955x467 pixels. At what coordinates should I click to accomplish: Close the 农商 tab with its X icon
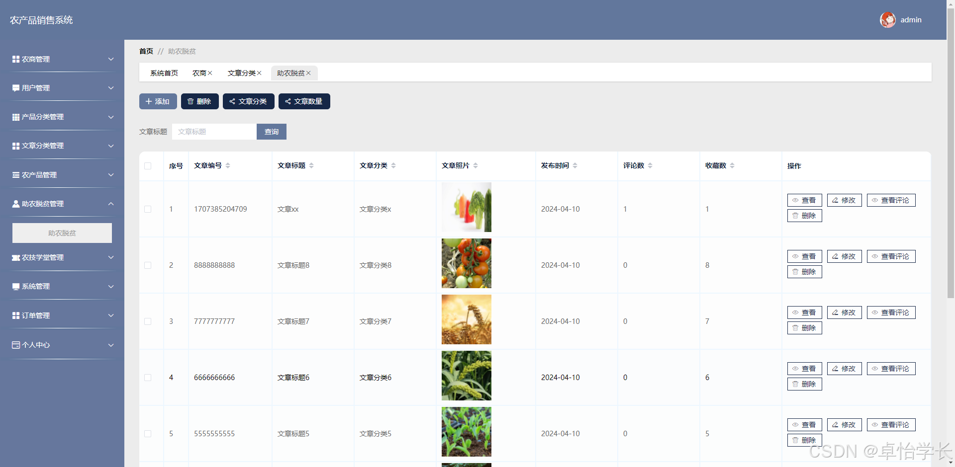coord(210,73)
